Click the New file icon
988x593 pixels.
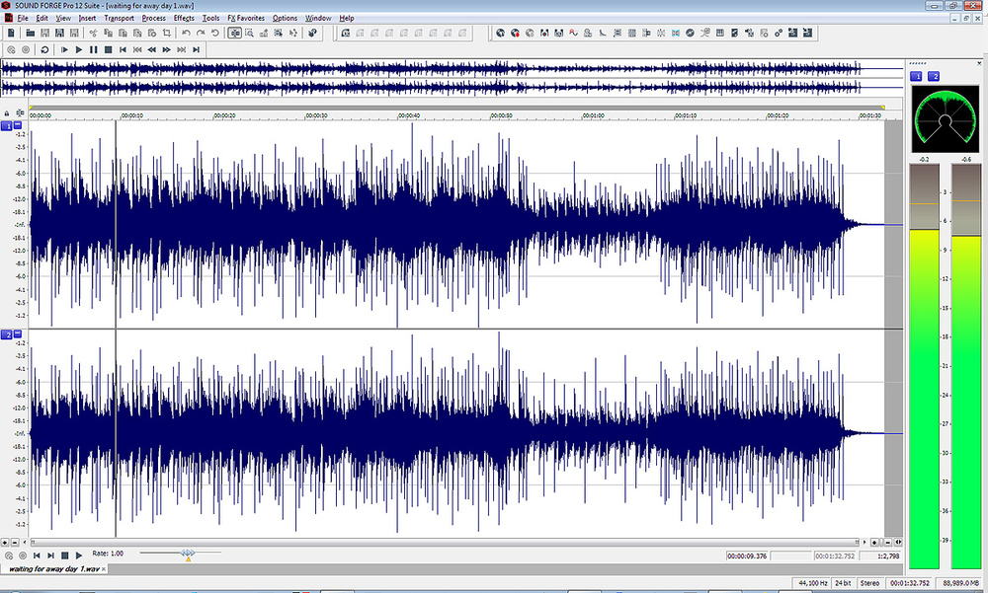(x=11, y=33)
